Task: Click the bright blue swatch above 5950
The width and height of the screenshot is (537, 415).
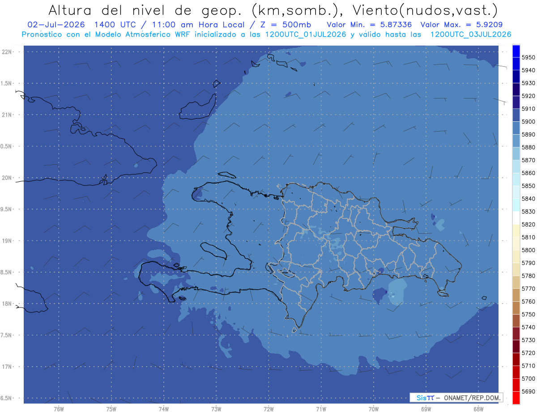Action: [516, 51]
